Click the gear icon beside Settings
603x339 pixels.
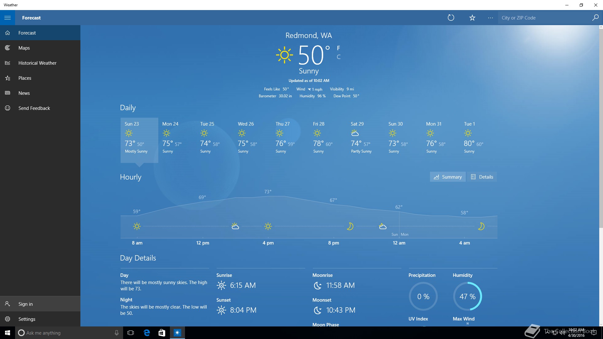(x=8, y=319)
